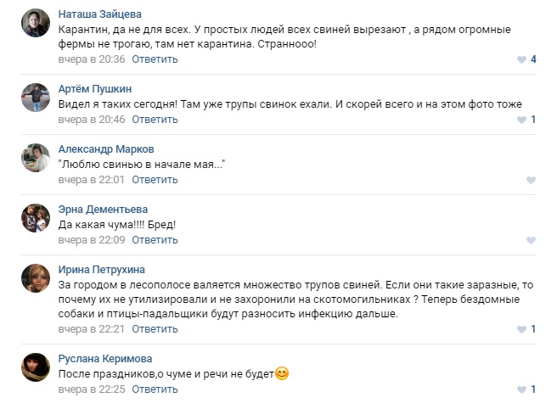Open Артём Пушкин's profile picture

point(35,98)
